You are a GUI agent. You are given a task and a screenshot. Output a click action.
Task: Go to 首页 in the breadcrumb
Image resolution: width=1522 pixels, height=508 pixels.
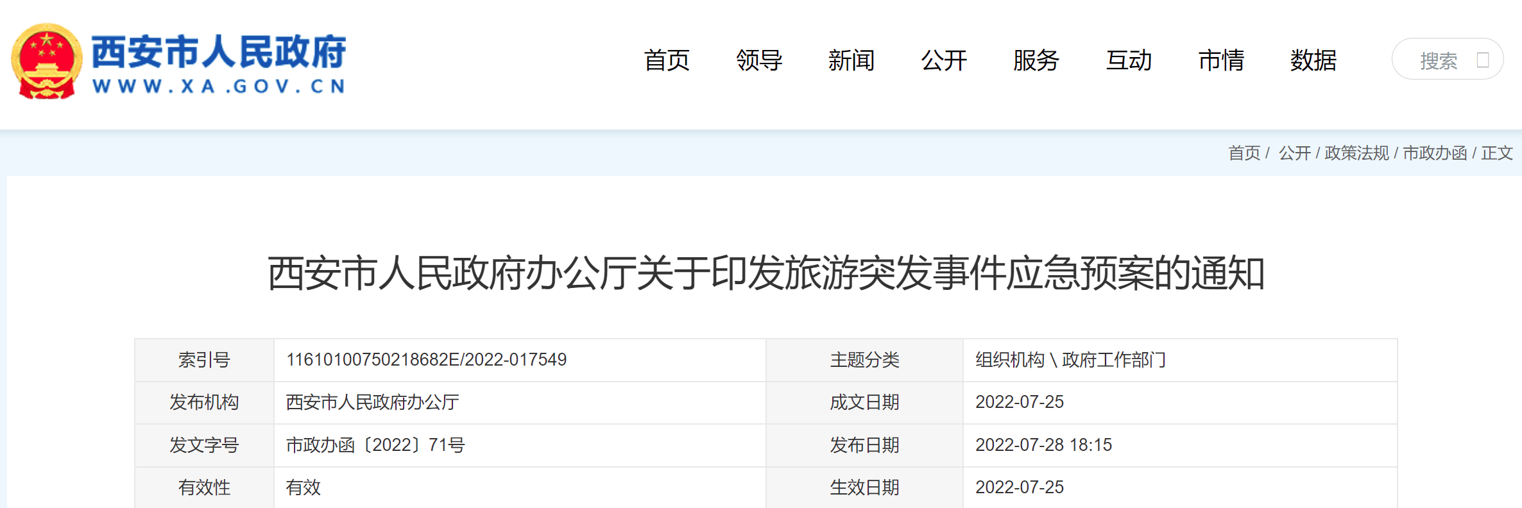pos(1244,153)
